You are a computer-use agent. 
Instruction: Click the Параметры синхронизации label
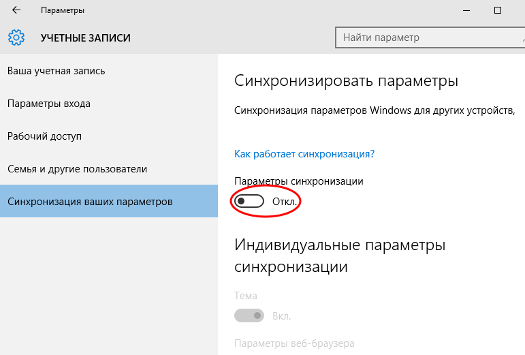tap(299, 181)
